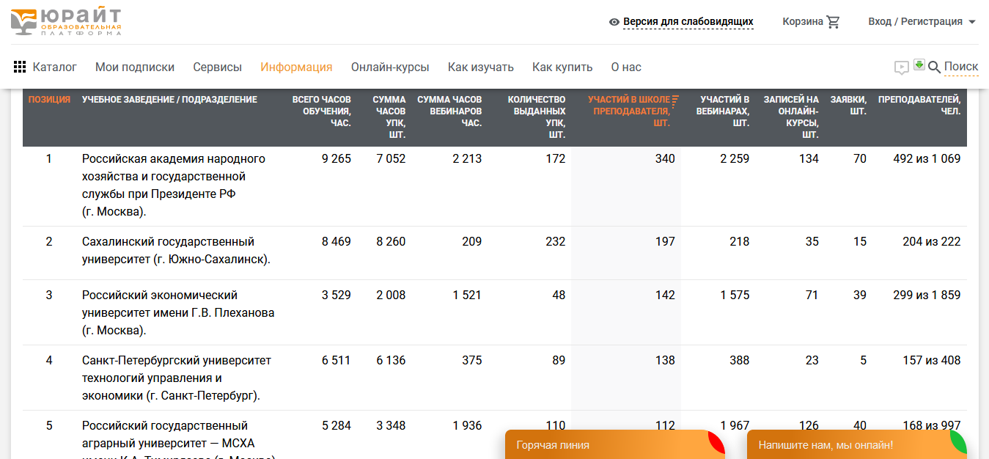Click the value 2 259 webinar participations

(x=735, y=159)
